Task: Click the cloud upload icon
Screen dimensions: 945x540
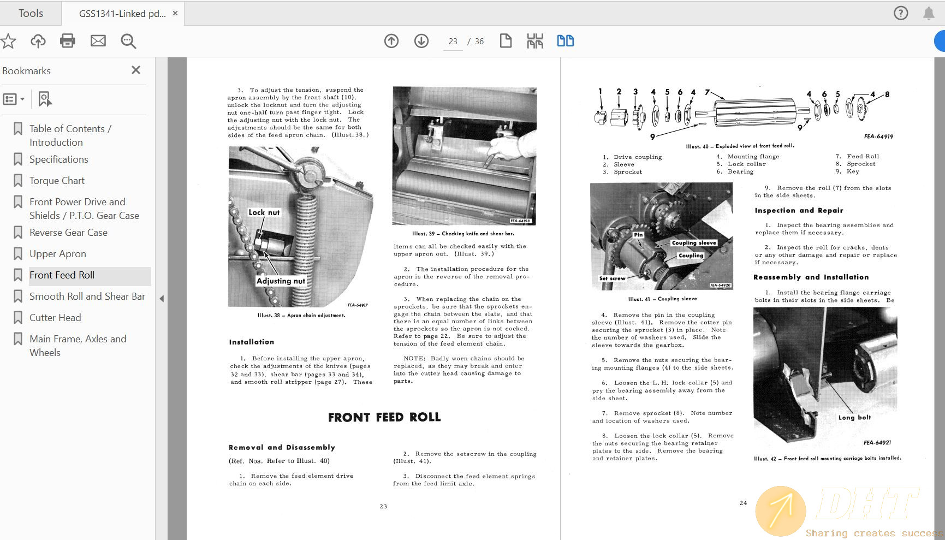Action: click(x=38, y=41)
